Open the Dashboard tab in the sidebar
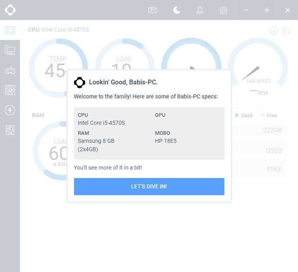The image size is (298, 272). coord(10,30)
